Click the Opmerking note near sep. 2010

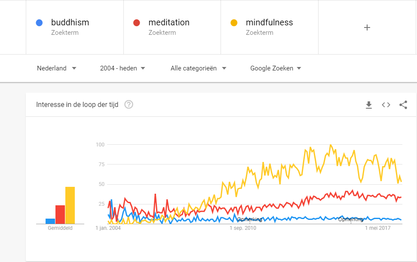(249, 219)
